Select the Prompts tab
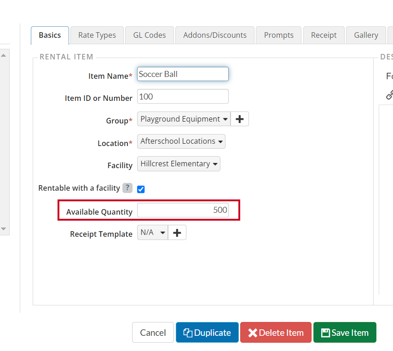This screenshot has height=351, width=393. click(x=278, y=35)
